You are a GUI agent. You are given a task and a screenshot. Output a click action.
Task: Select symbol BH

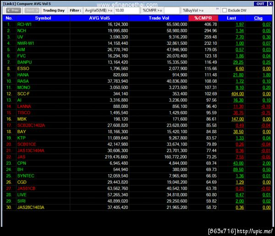tap(20, 170)
